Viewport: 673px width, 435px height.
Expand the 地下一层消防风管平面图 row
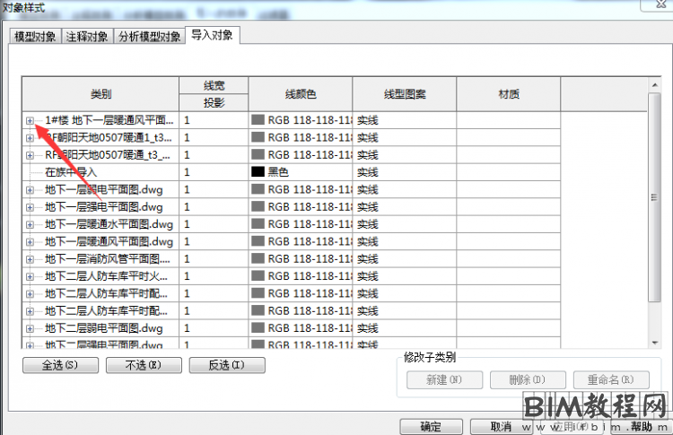coord(30,259)
